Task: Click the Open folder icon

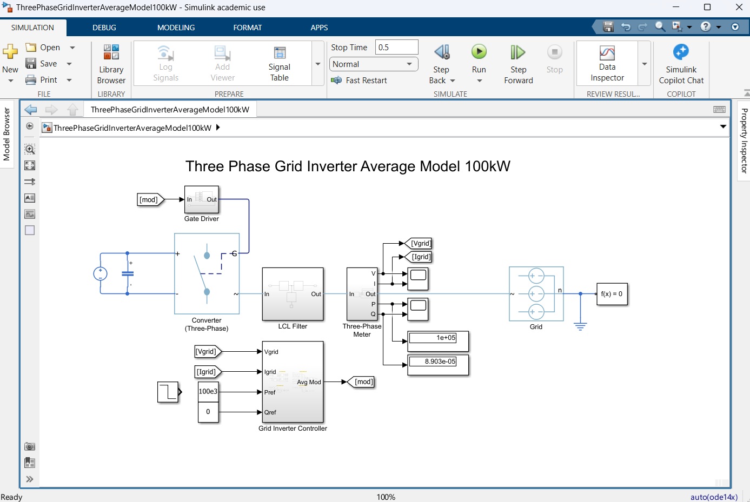Action: tap(31, 48)
